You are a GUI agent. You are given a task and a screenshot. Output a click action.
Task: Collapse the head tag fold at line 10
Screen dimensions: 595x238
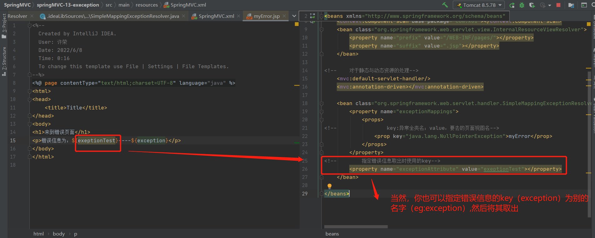30,99
